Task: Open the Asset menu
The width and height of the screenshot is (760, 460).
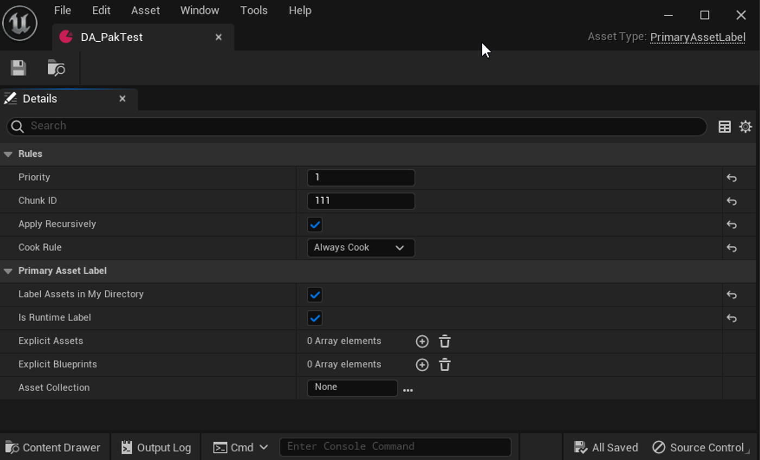Action: [145, 10]
